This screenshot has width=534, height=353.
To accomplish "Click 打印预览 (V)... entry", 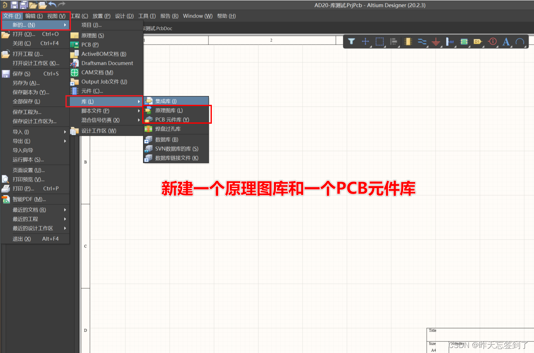I will (35, 179).
